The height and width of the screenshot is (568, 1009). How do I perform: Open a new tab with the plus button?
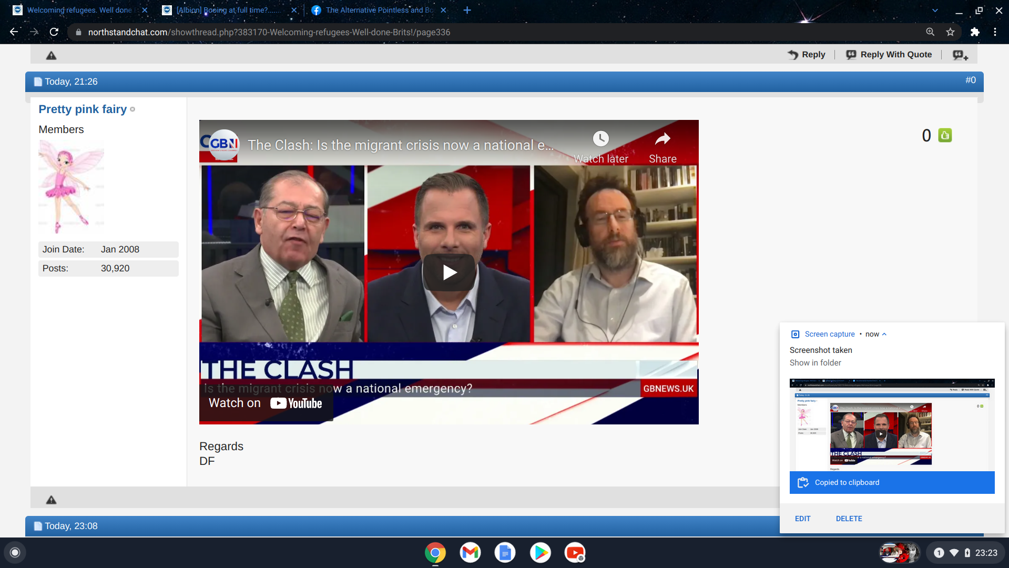(x=467, y=10)
